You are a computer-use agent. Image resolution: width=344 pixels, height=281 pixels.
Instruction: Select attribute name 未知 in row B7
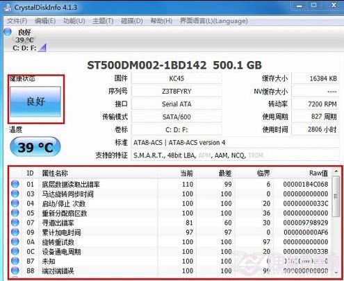[49, 261]
